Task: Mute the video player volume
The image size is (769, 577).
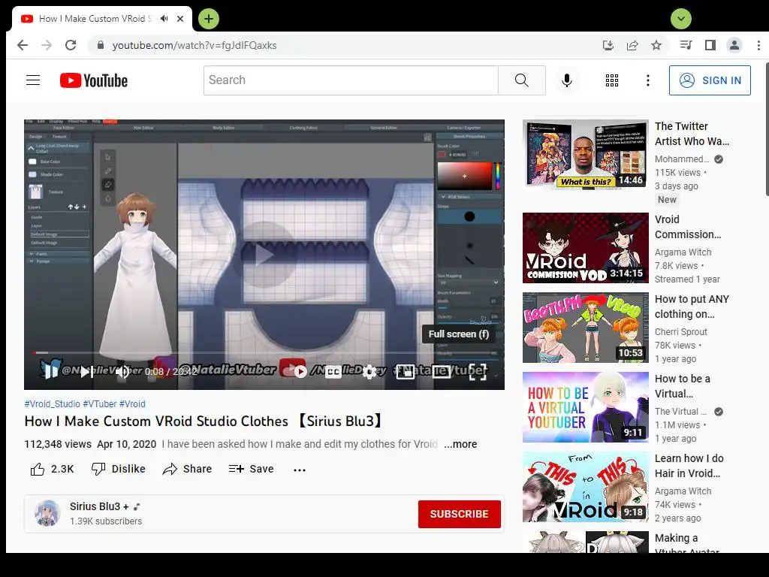Action: tap(122, 372)
